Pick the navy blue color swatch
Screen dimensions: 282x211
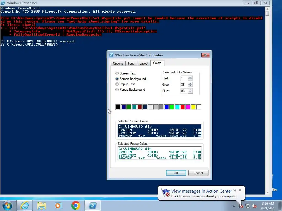click(x=124, y=107)
